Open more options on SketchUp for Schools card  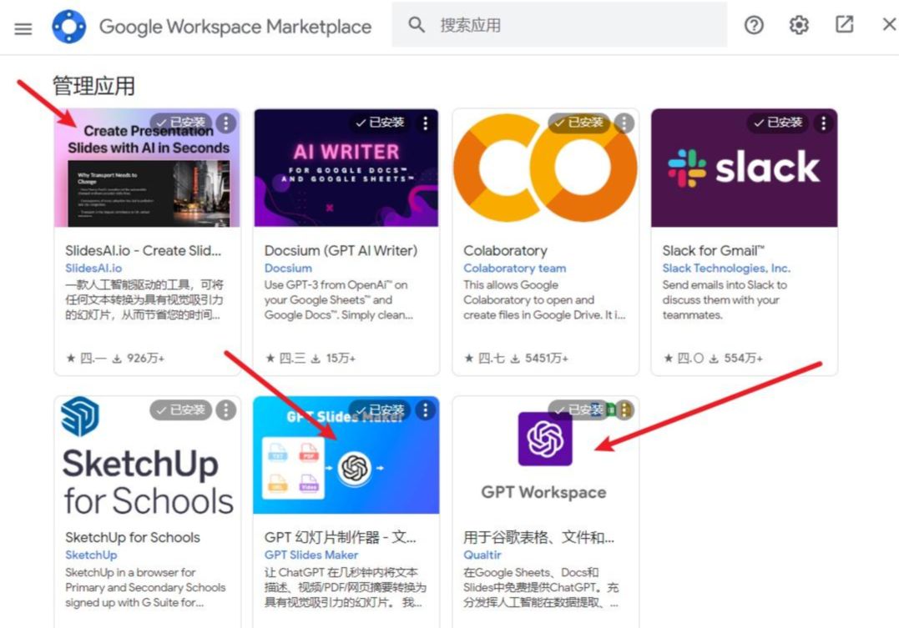pyautogui.click(x=226, y=409)
